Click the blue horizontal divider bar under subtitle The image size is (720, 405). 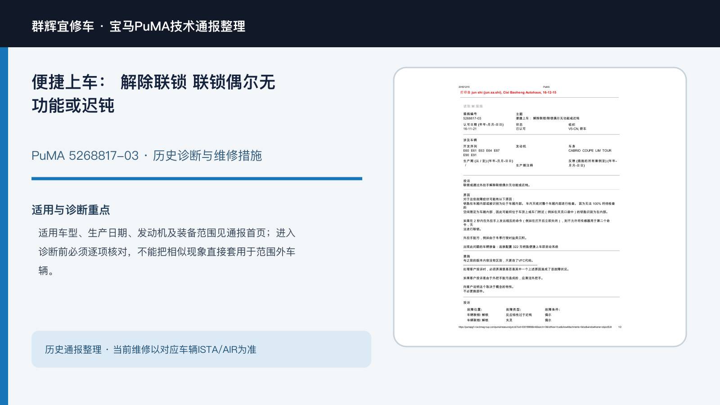pos(197,179)
